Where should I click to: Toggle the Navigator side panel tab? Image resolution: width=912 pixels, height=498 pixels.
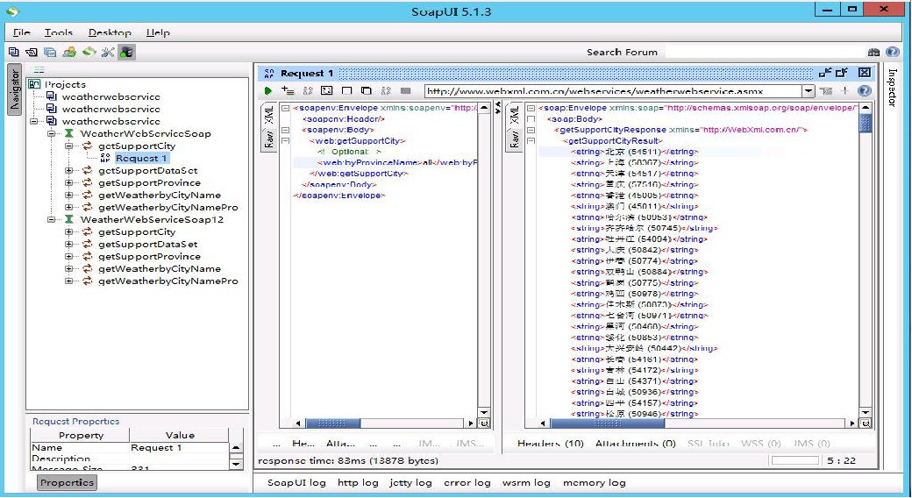(15, 89)
